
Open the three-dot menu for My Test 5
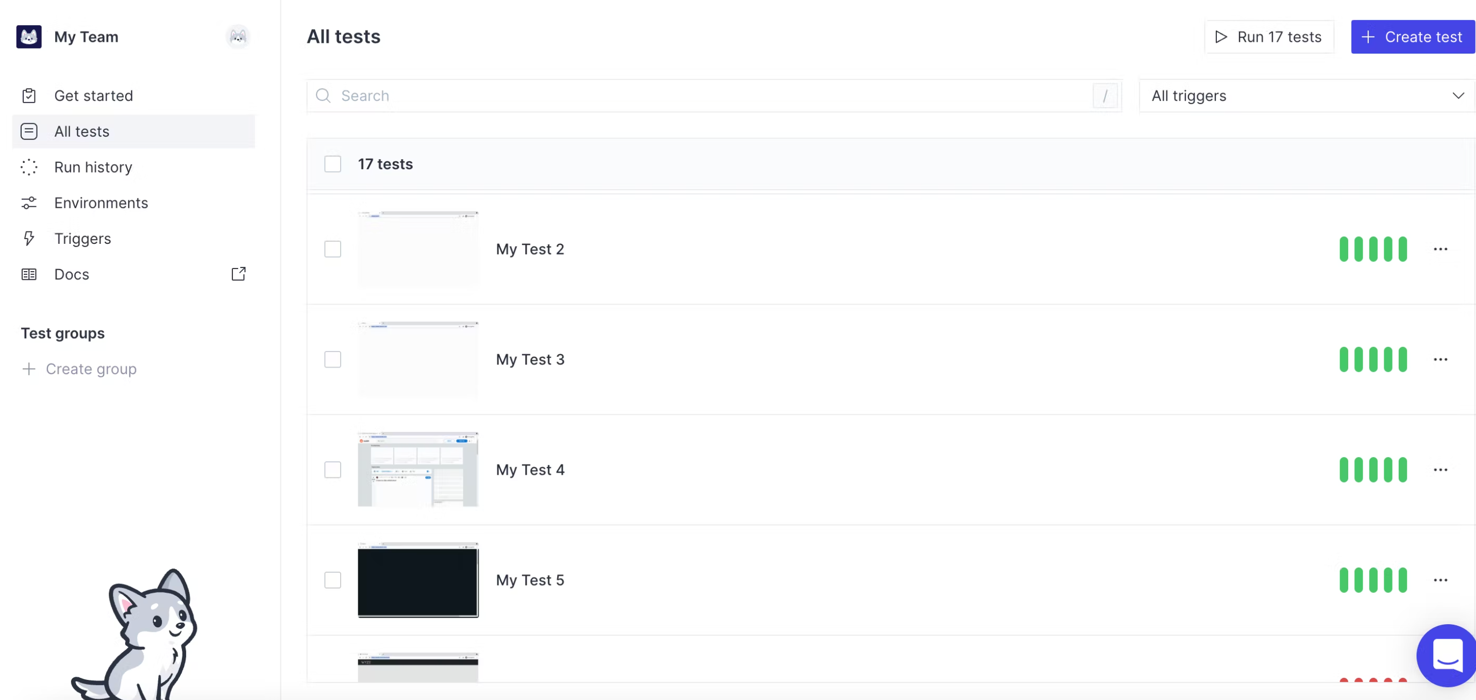1440,580
